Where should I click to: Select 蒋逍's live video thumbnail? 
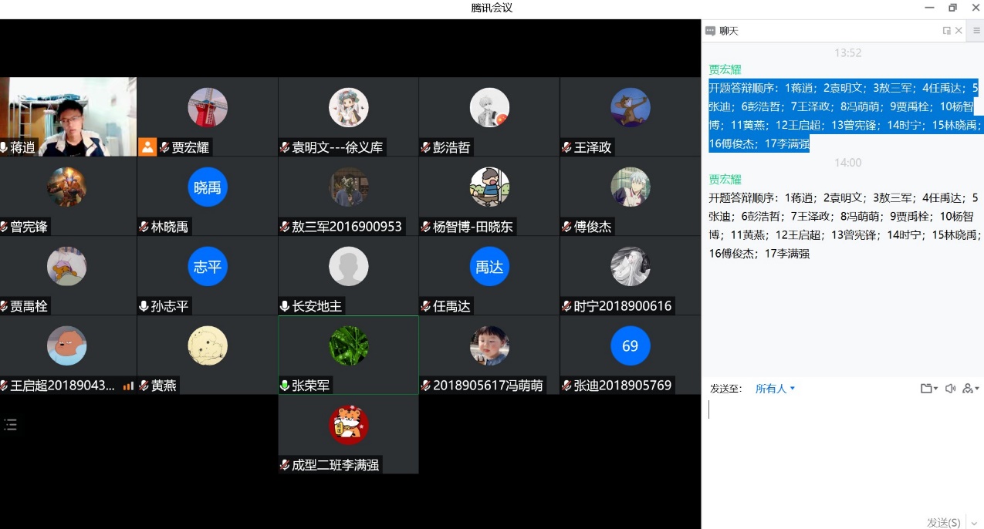(68, 116)
